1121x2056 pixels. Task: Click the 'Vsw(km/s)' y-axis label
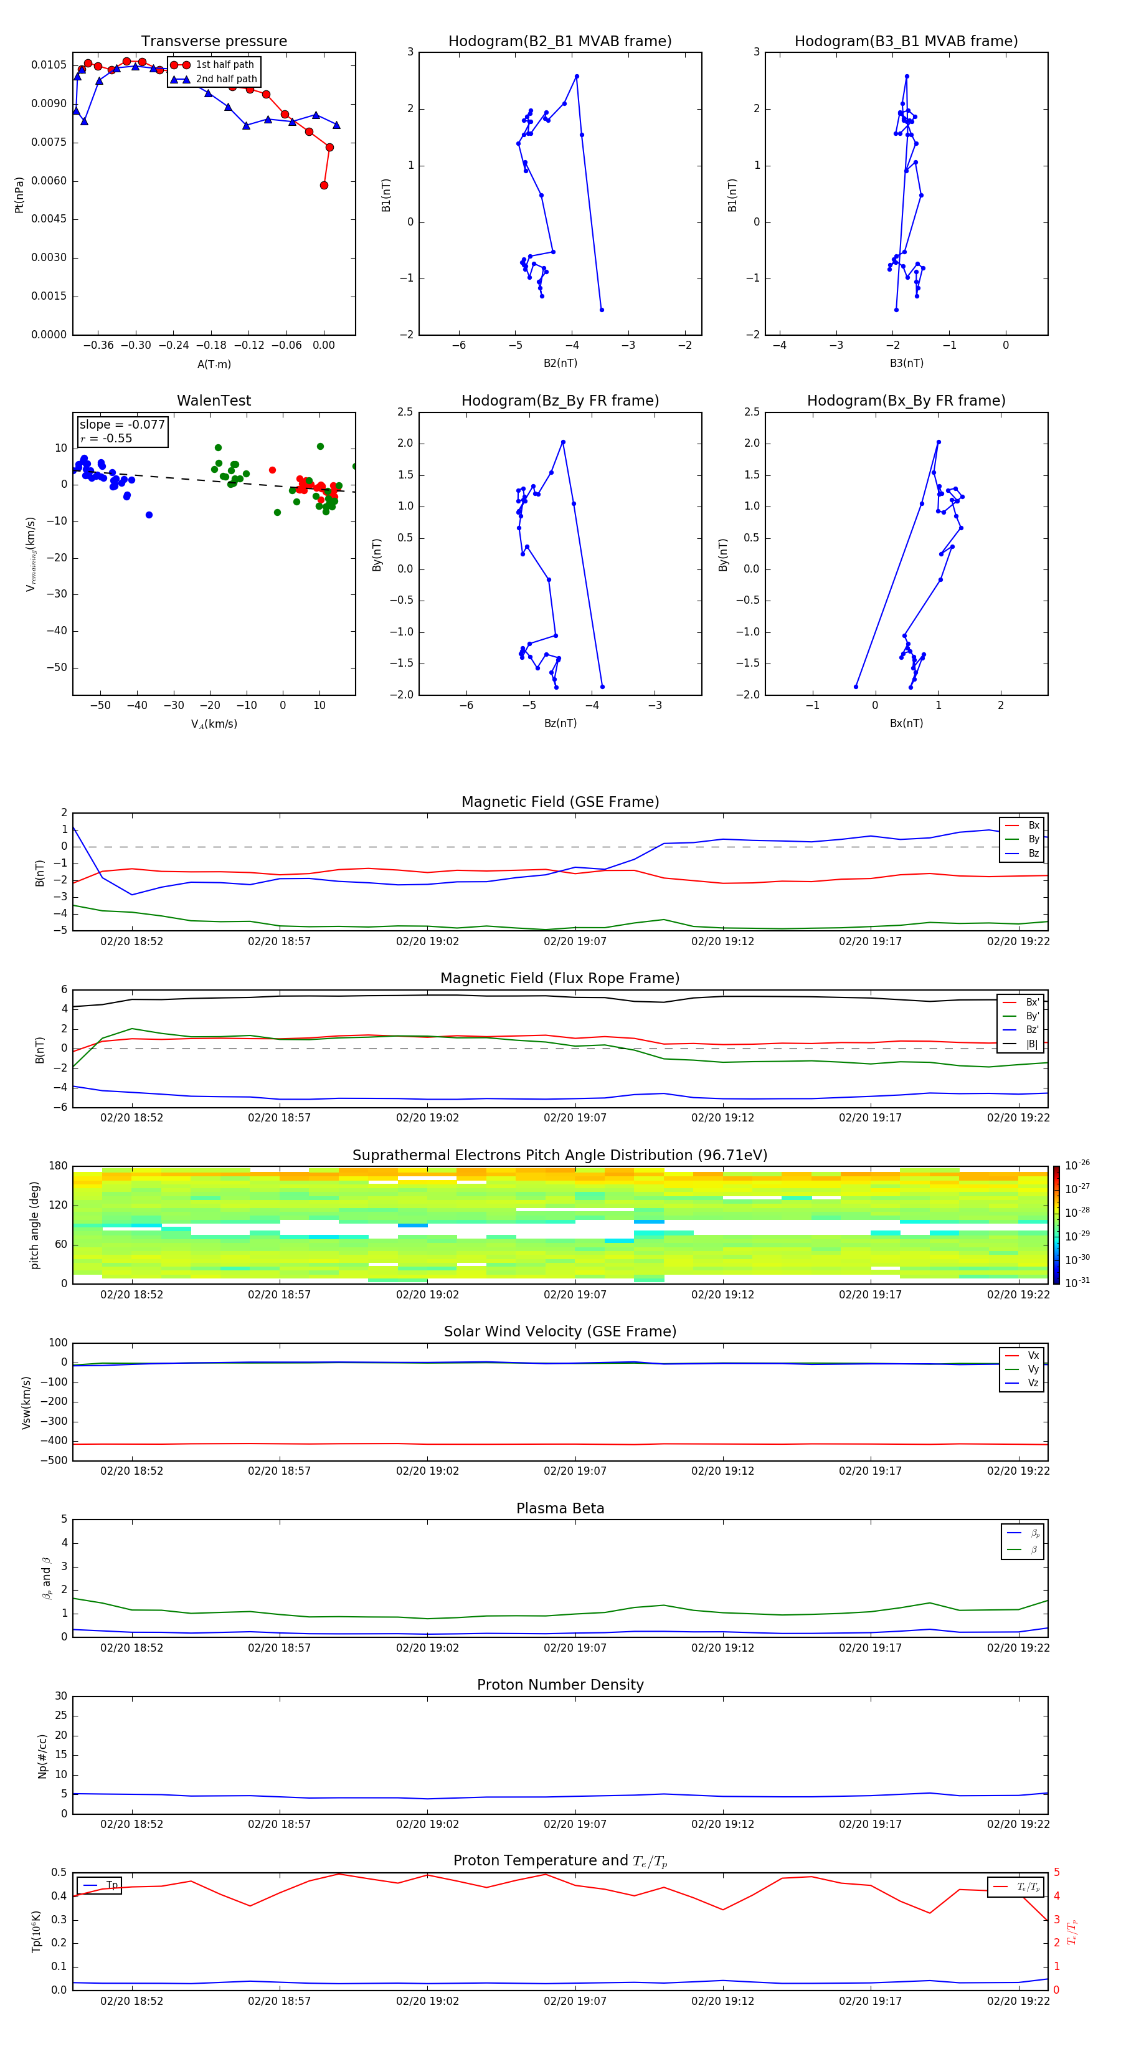[x=26, y=1402]
